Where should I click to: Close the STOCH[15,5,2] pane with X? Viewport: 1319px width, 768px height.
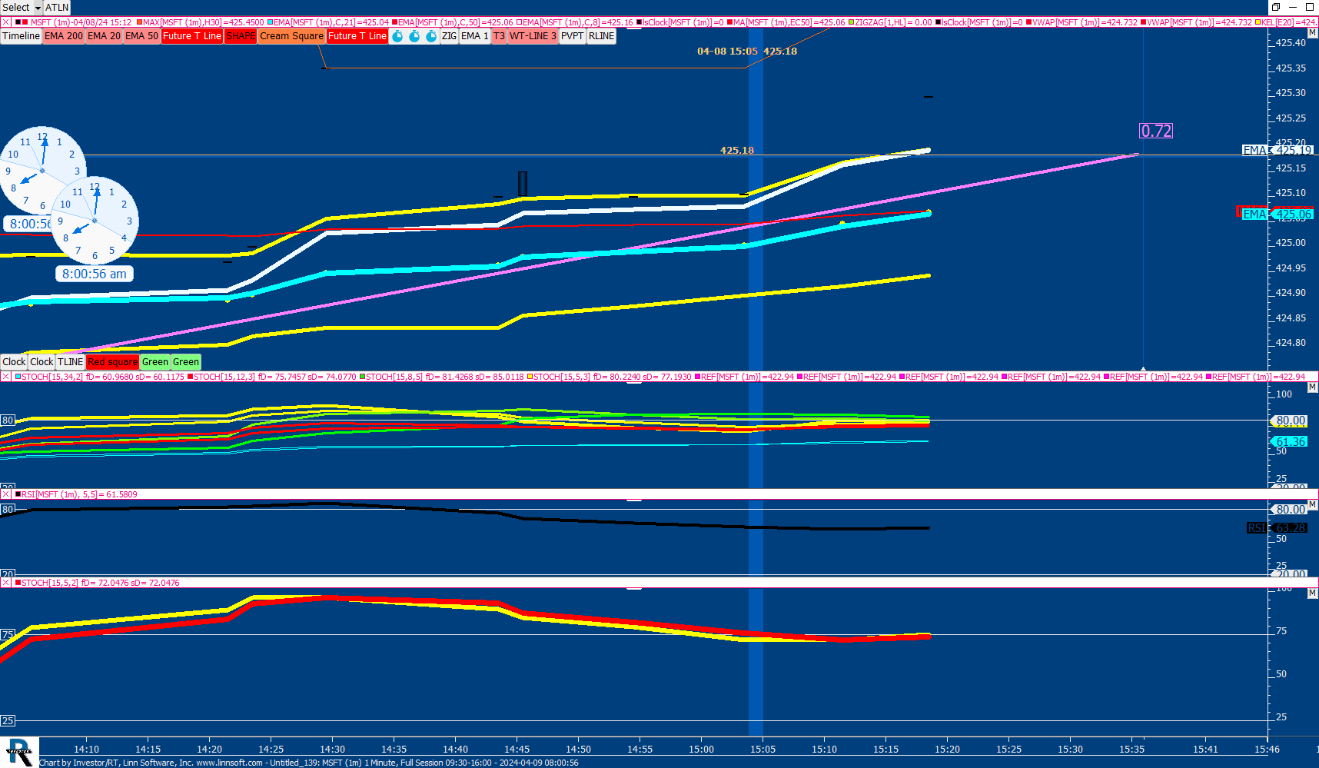click(5, 583)
